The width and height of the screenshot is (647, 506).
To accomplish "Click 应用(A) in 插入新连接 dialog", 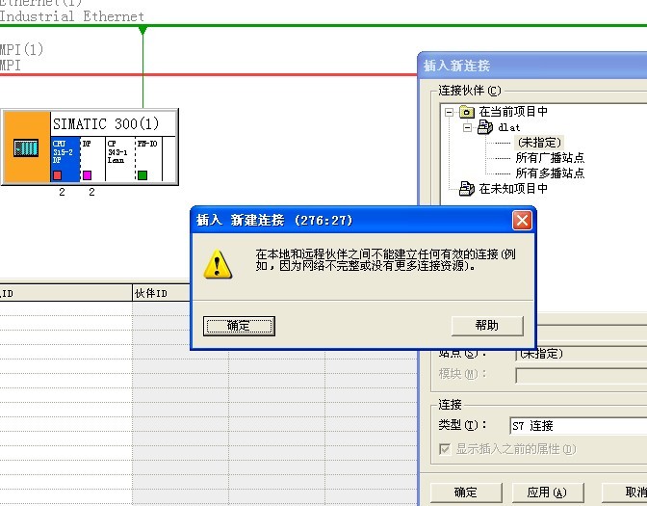I will (548, 493).
